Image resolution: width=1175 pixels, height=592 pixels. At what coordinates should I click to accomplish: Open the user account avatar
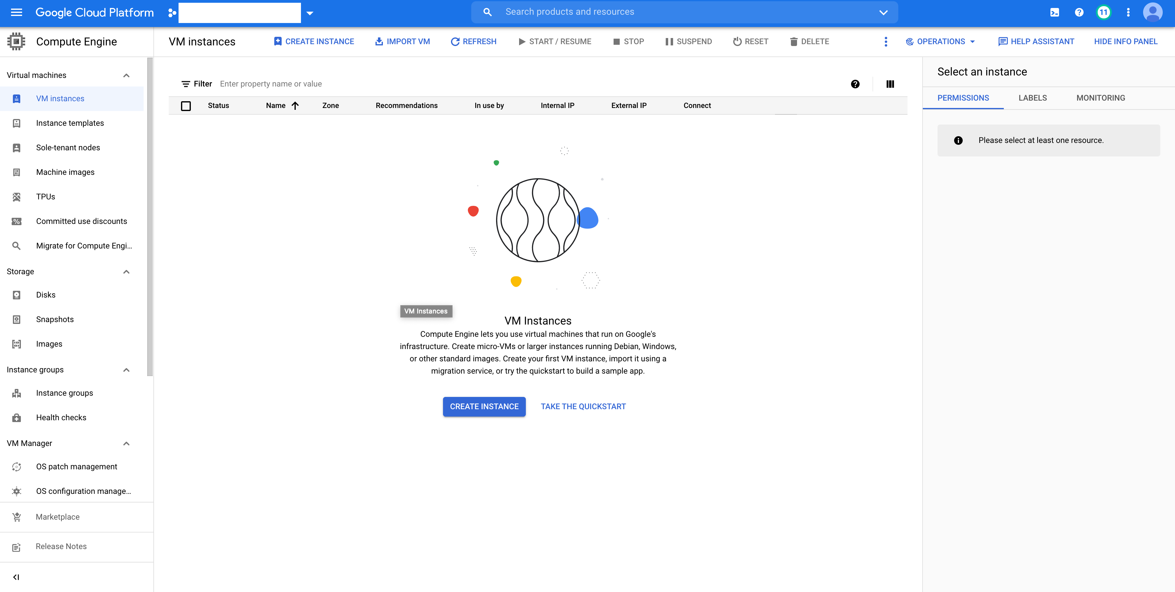[x=1152, y=12]
